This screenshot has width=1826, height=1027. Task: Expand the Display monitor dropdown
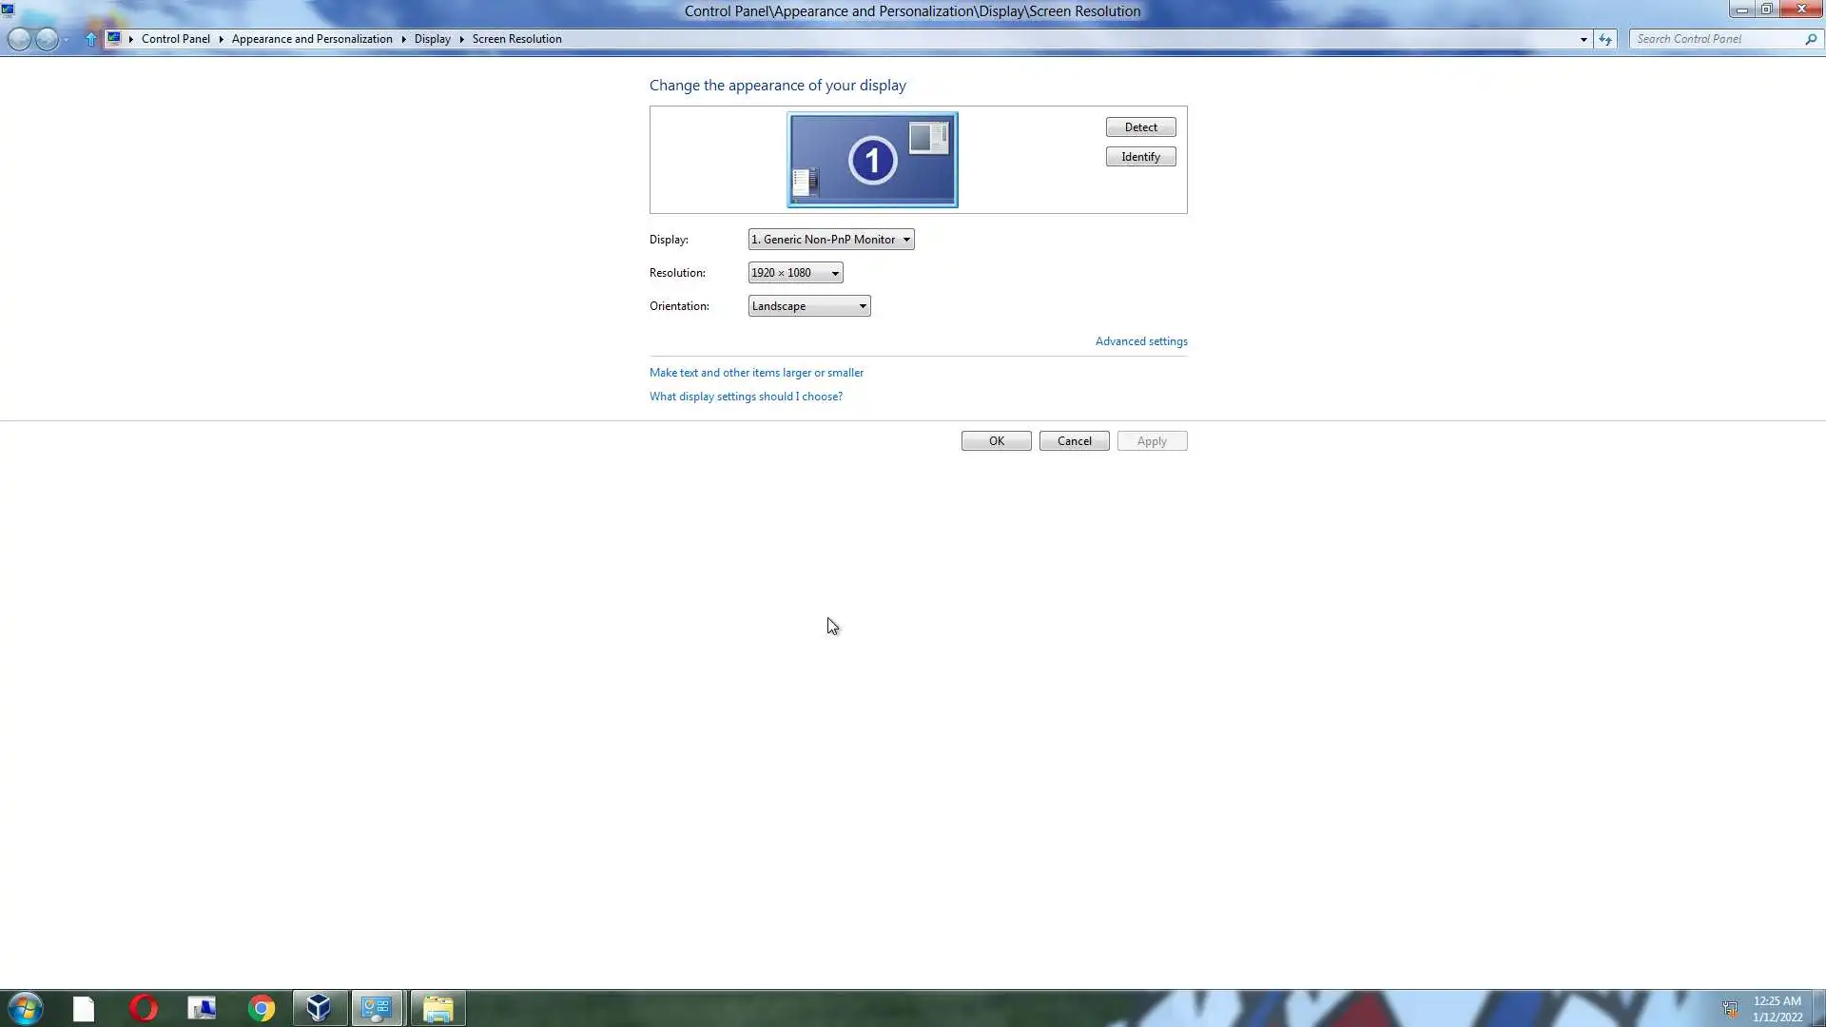[830, 240]
